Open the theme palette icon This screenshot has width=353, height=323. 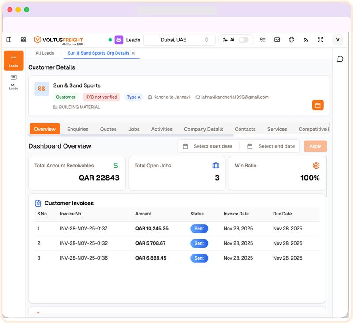pos(292,40)
